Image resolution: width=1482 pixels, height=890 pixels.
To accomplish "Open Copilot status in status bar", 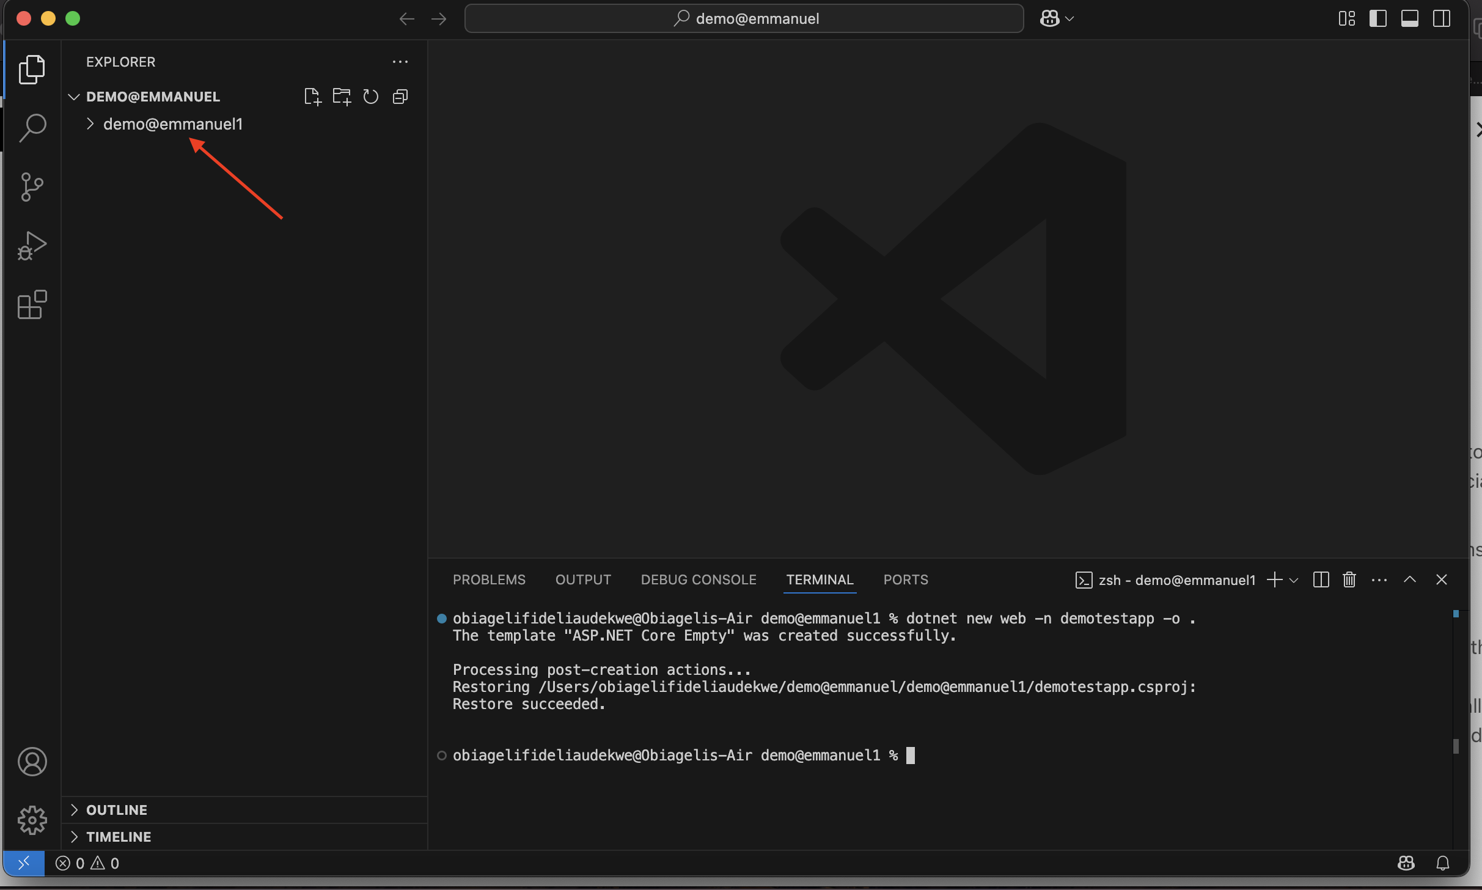I will pos(1406,863).
